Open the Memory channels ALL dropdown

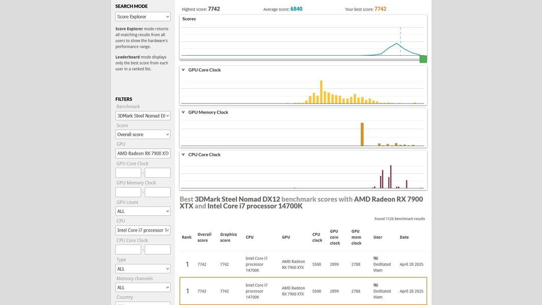tap(143, 287)
